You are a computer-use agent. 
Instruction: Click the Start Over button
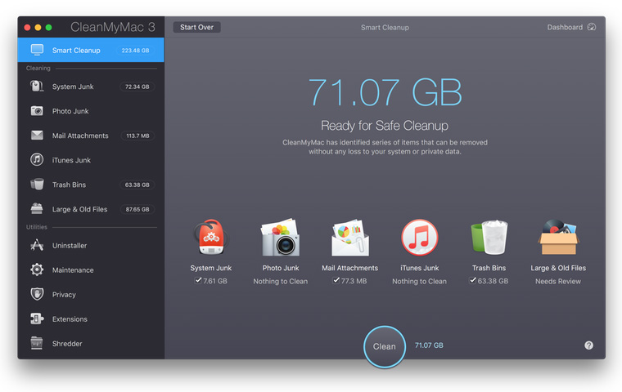[x=196, y=27]
